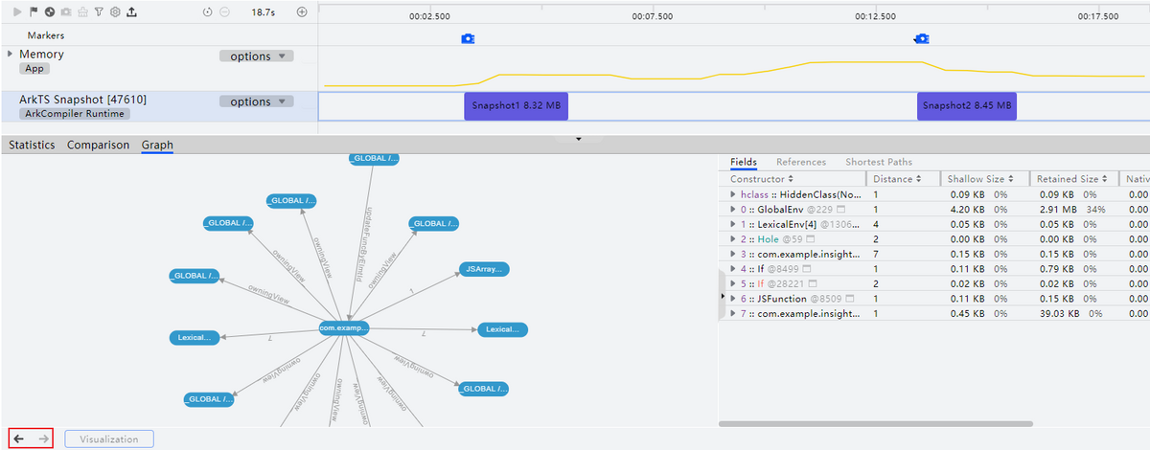This screenshot has width=1150, height=450.
Task: Click the first camera marker on timeline
Action: tap(468, 39)
